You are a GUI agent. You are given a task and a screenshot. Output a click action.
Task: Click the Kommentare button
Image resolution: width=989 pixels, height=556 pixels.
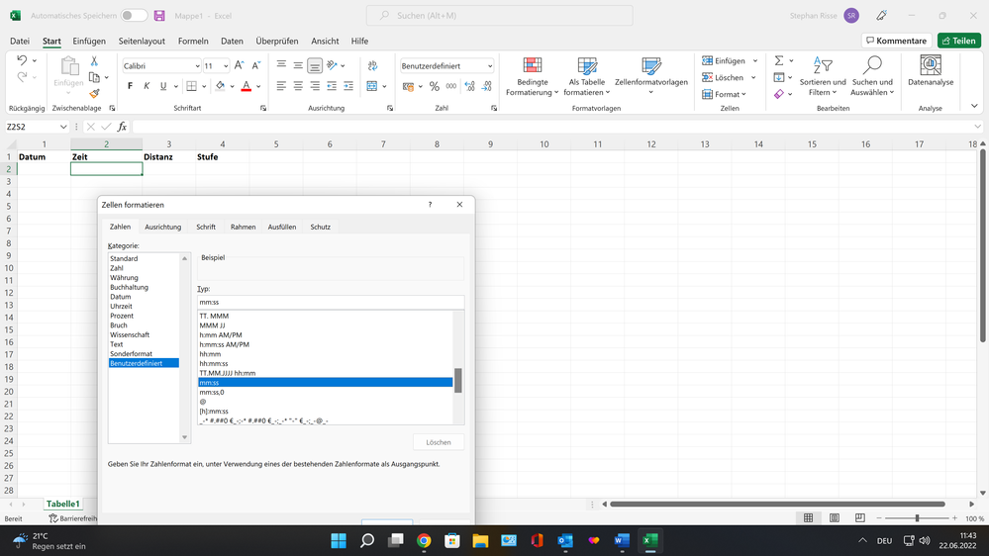coord(896,41)
